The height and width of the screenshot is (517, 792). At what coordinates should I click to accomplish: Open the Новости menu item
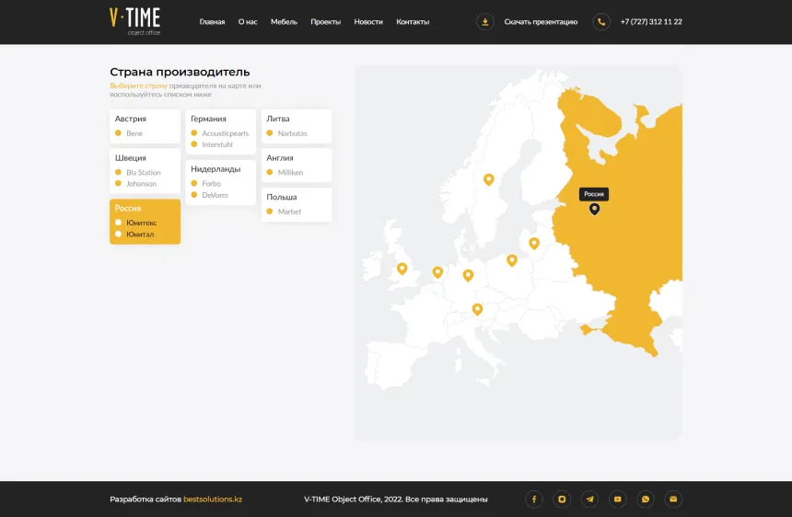368,22
